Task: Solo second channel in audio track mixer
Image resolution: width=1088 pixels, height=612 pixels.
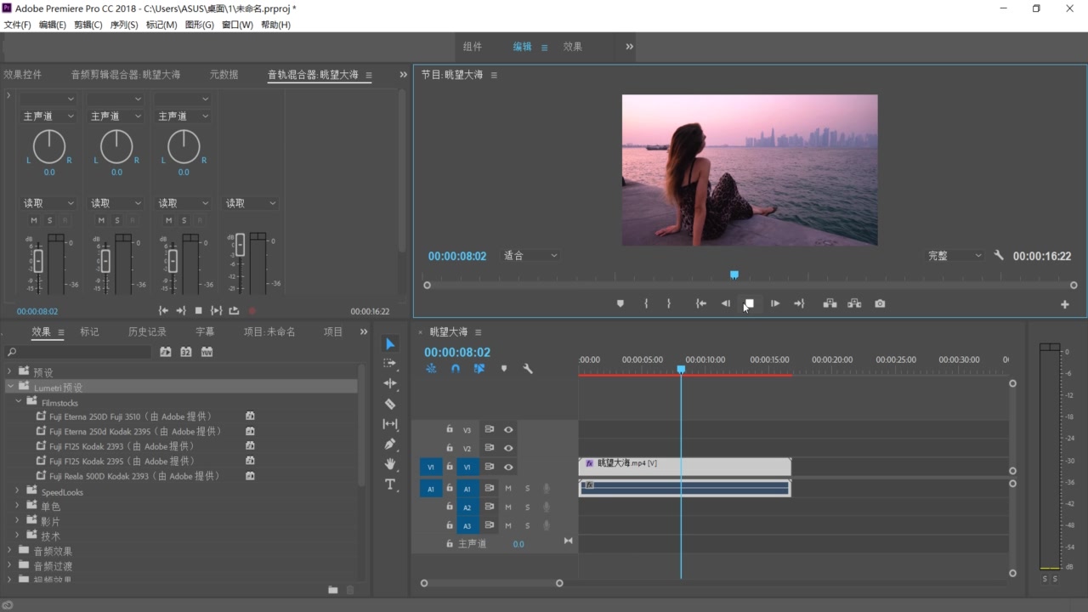Action: click(x=116, y=221)
